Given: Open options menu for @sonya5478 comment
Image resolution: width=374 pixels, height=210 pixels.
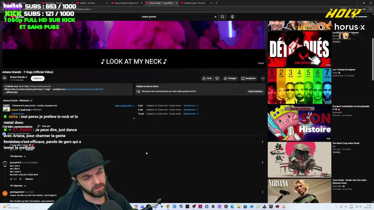Looking at the screenshot, I should pyautogui.click(x=262, y=162).
